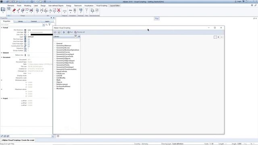258x145 pixels.
Task: Toggle Line from layer checkbox
Action: [29, 41]
